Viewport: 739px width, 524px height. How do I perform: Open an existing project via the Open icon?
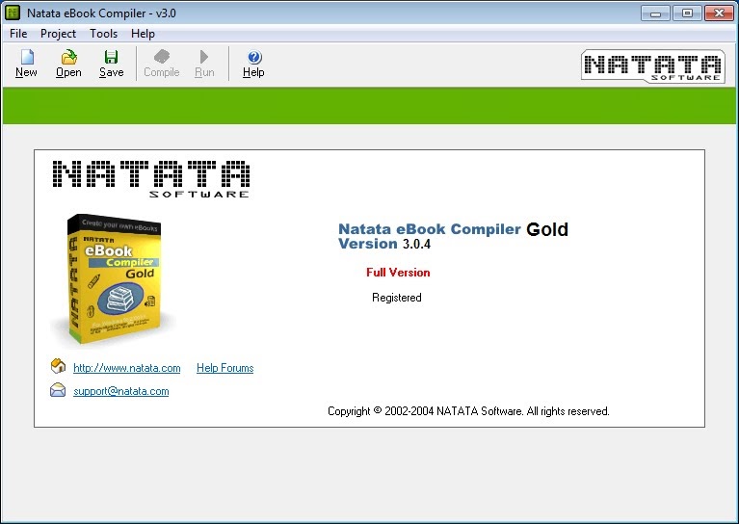point(68,64)
